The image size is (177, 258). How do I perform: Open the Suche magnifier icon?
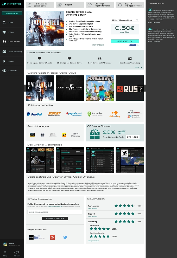pyautogui.click(x=4, y=23)
